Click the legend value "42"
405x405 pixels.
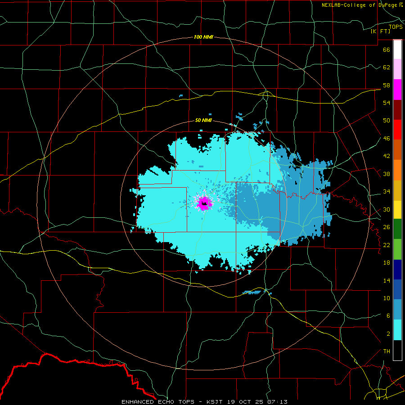tap(387, 156)
